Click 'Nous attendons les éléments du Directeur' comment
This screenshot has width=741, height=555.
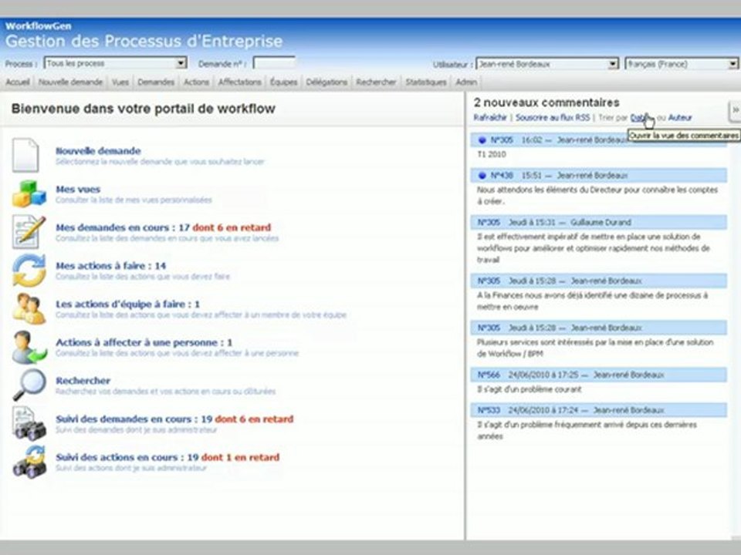[x=597, y=195]
